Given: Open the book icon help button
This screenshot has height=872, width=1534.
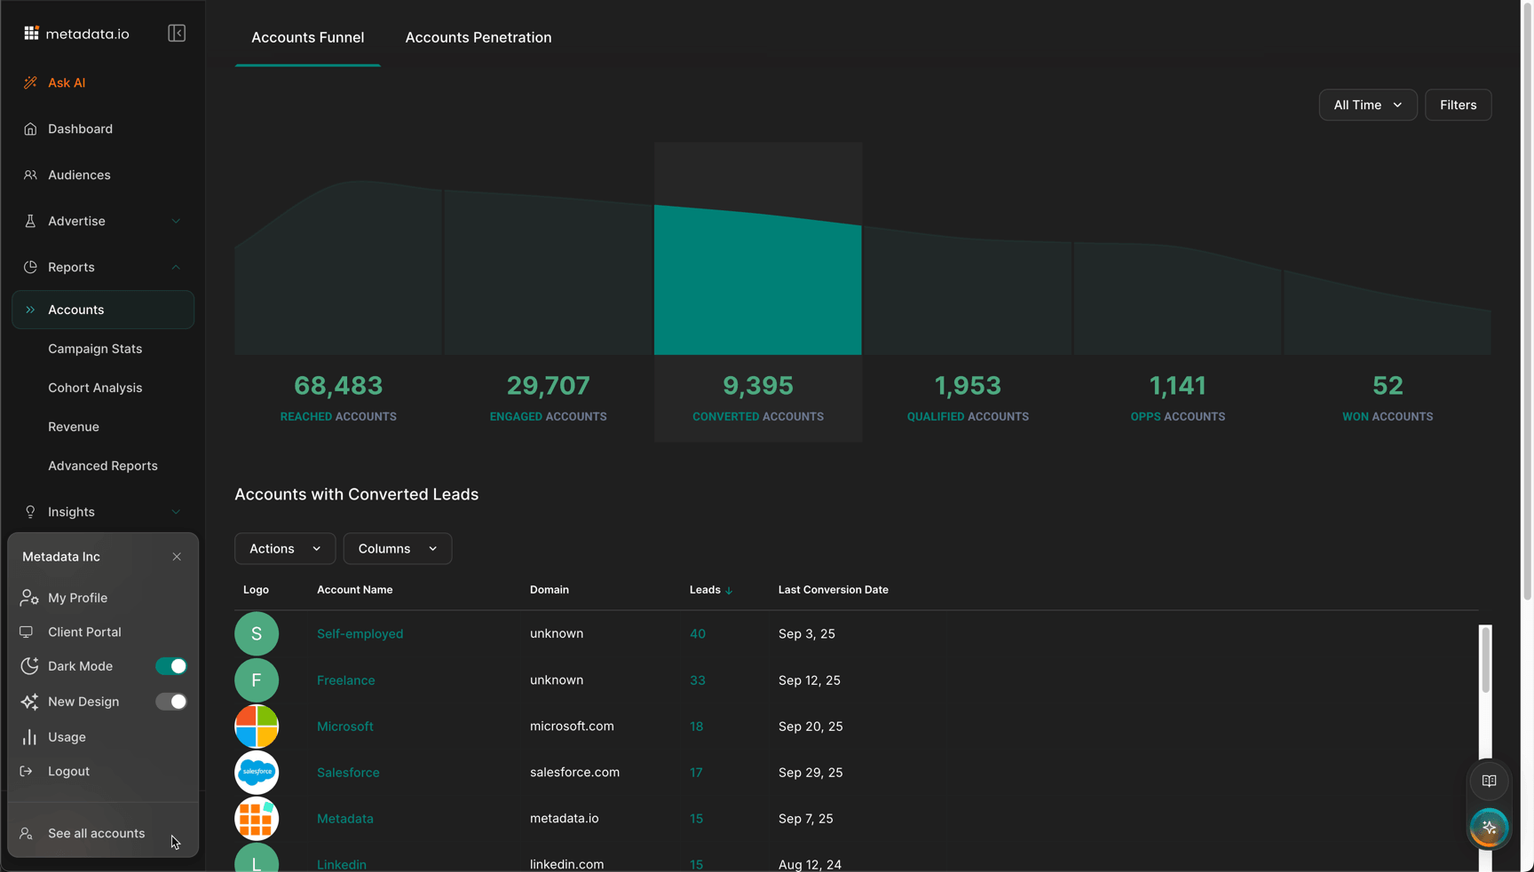Looking at the screenshot, I should 1489,782.
